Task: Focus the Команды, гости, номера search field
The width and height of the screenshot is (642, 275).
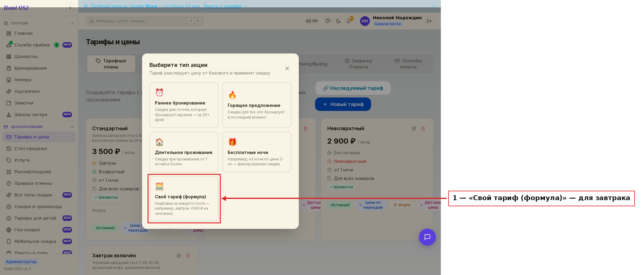Action: tap(145, 21)
